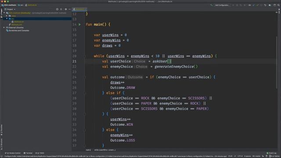Click line number 21 in gutter
This screenshot has width=281, height=158.
tap(74, 61)
